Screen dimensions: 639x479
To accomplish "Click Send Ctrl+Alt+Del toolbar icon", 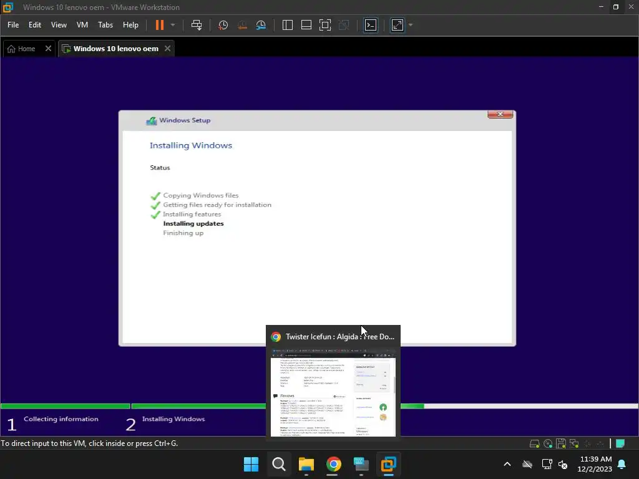I will point(197,25).
